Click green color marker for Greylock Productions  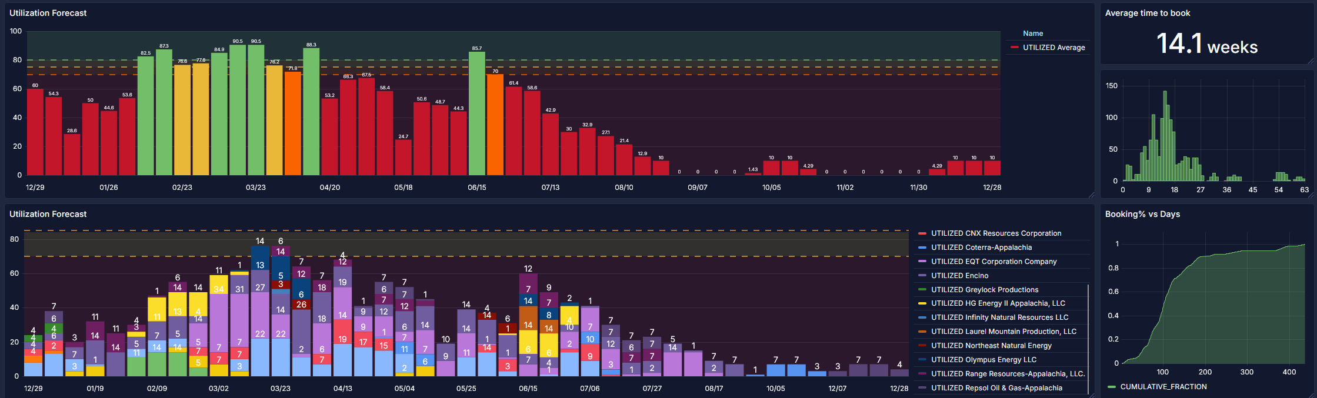tap(922, 290)
